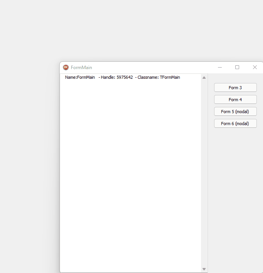
Task: Open Form 3
Action: 235,88
